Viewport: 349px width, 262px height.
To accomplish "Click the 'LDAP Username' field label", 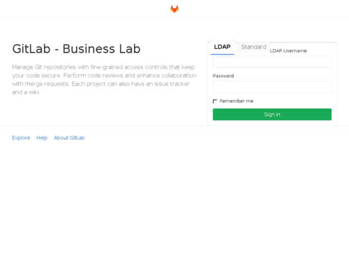I will 288,51.
